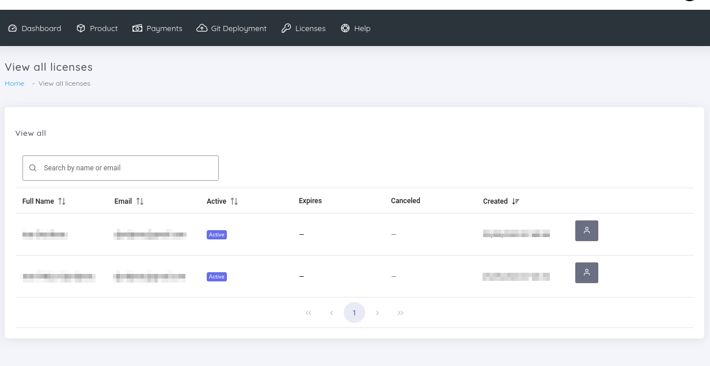Click the Active badge in the first row
The height and width of the screenshot is (366, 710).
pyautogui.click(x=217, y=235)
